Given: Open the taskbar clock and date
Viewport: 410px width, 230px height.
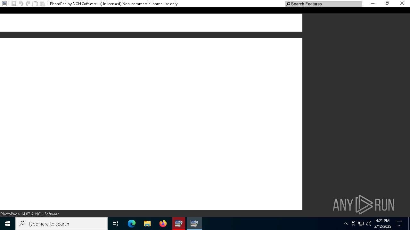Looking at the screenshot, I should coord(382,224).
